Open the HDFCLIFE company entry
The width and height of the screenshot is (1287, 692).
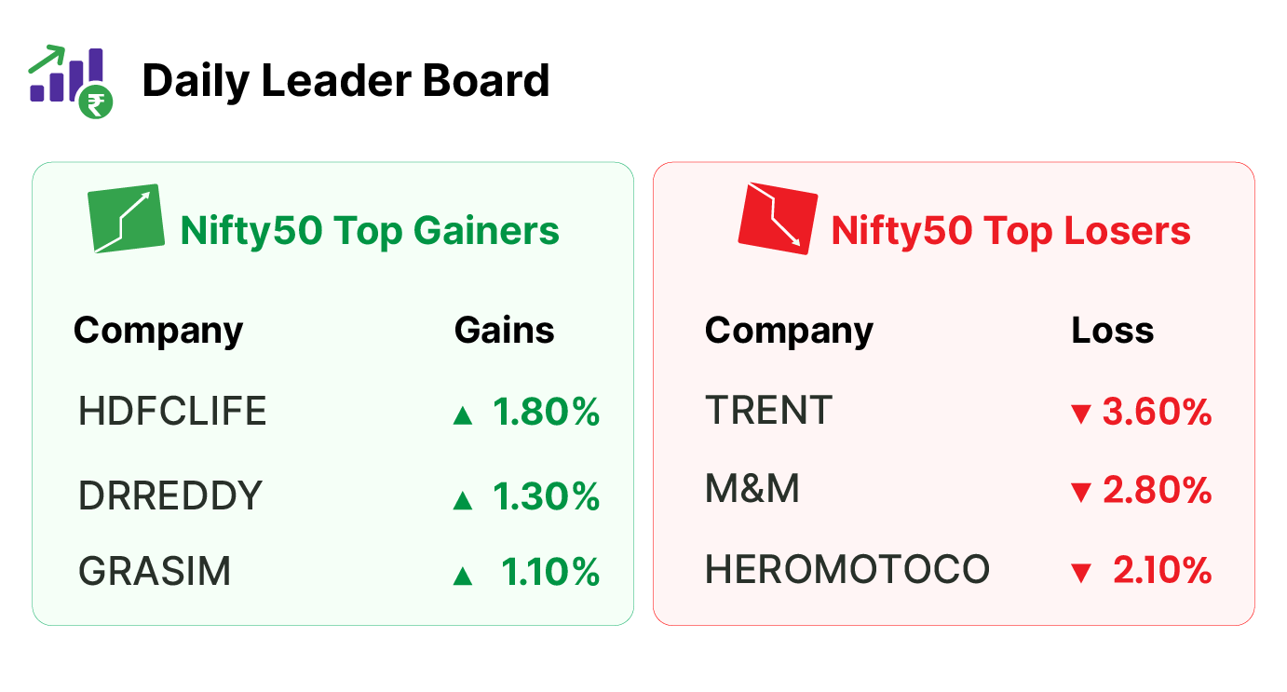(172, 411)
